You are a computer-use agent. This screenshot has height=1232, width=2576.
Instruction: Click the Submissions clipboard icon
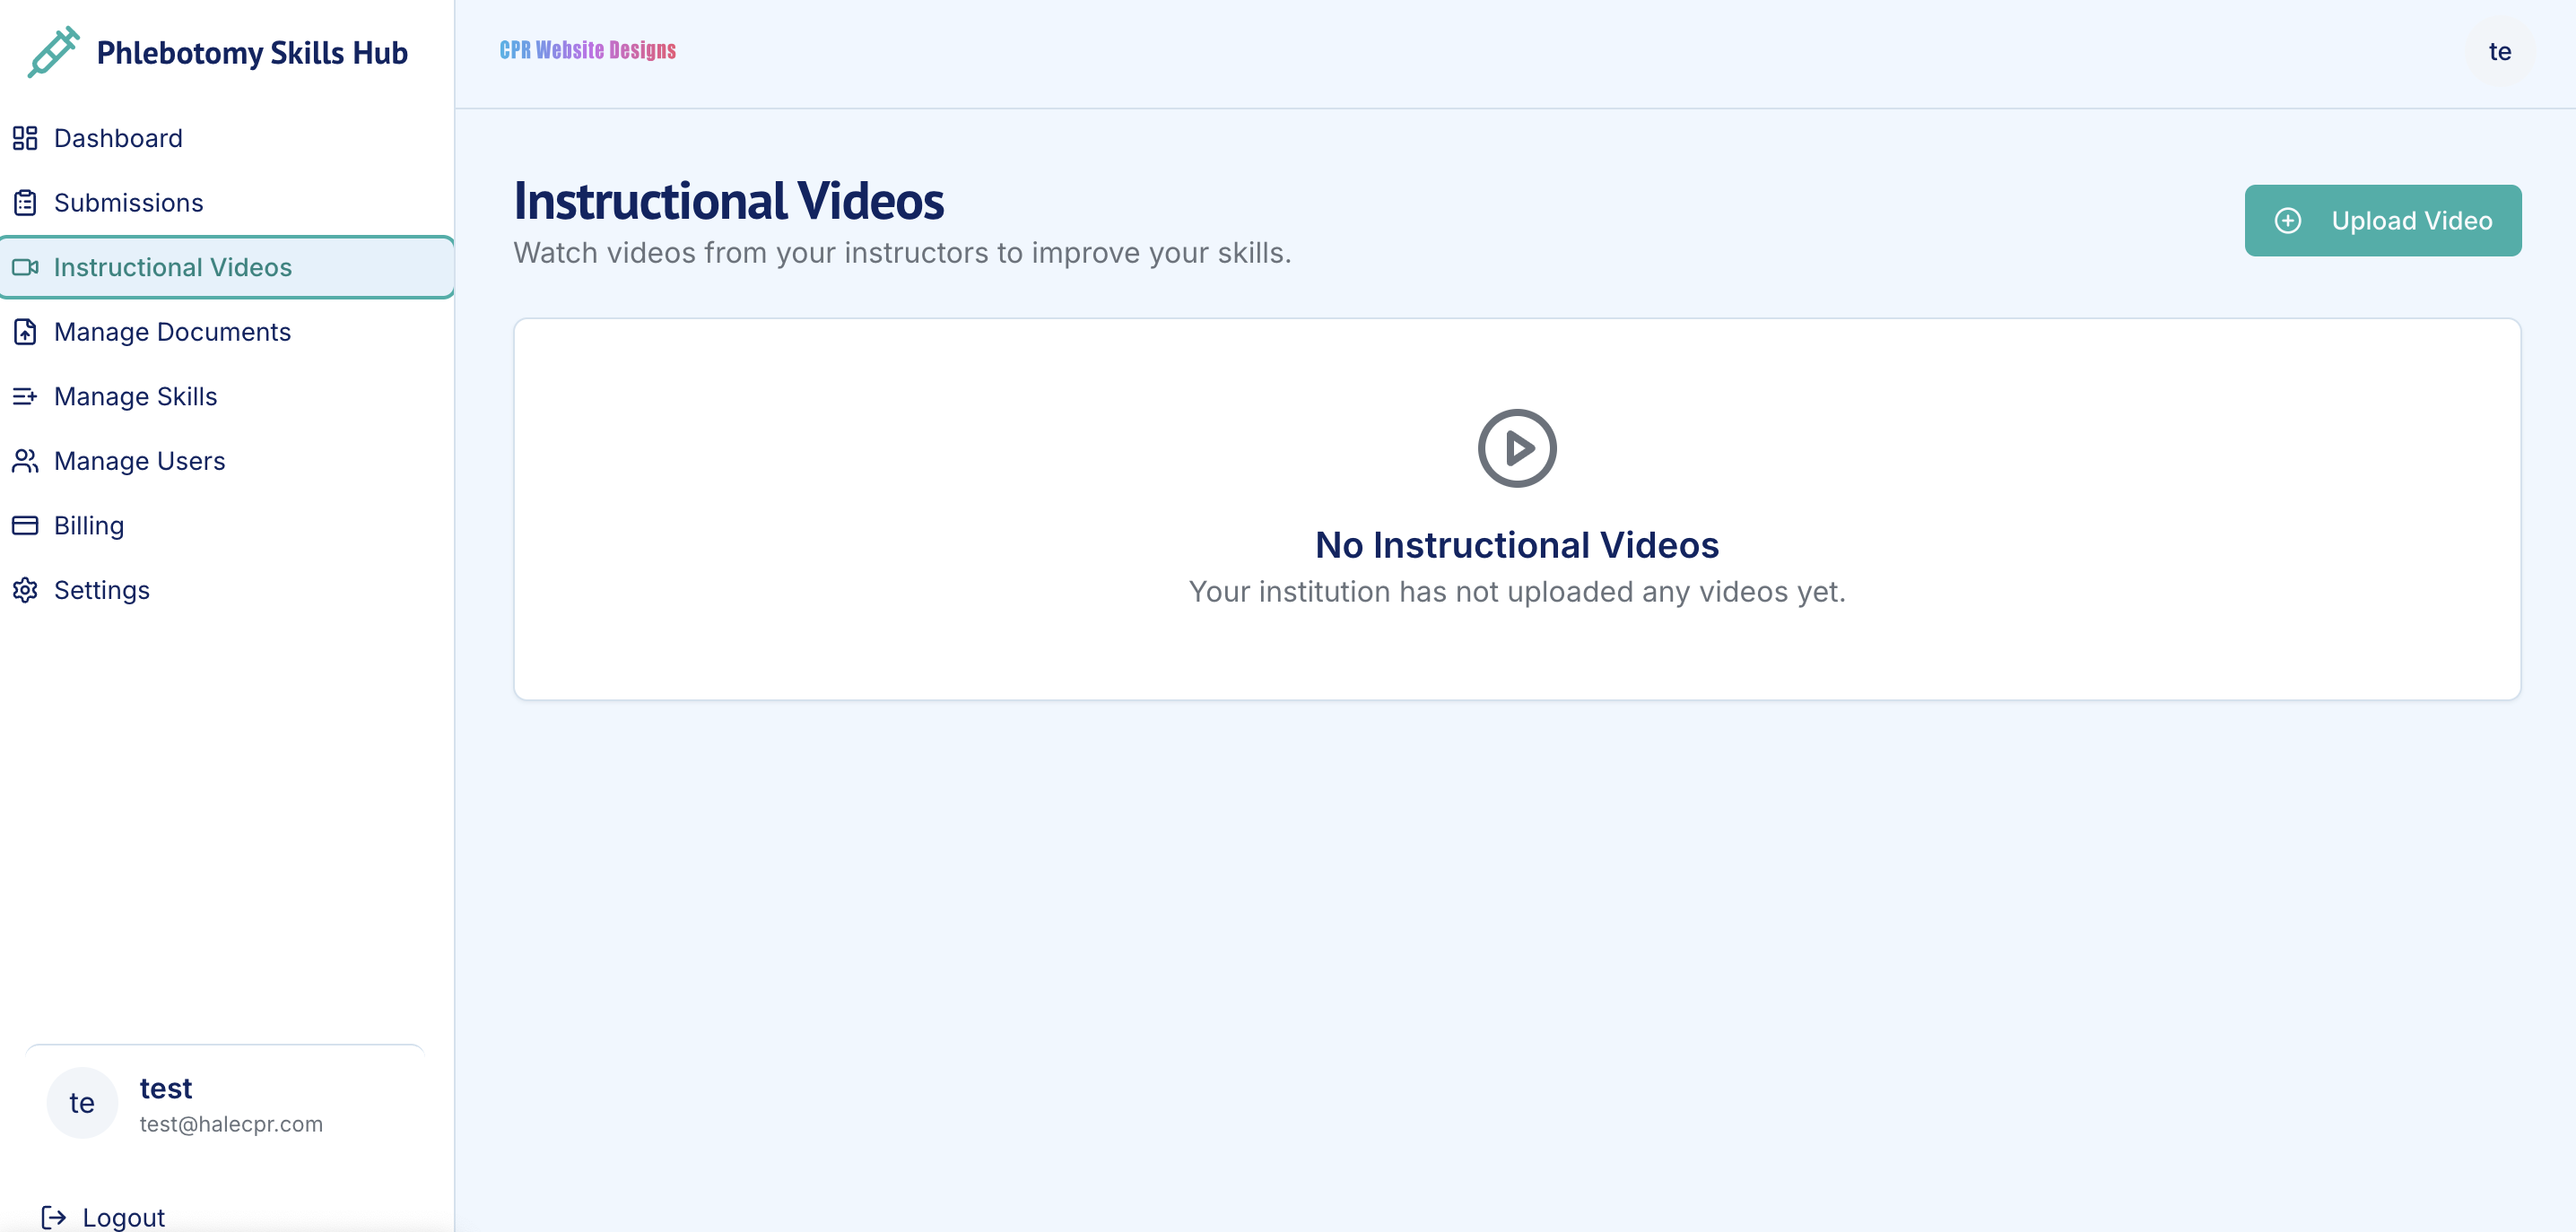(25, 202)
